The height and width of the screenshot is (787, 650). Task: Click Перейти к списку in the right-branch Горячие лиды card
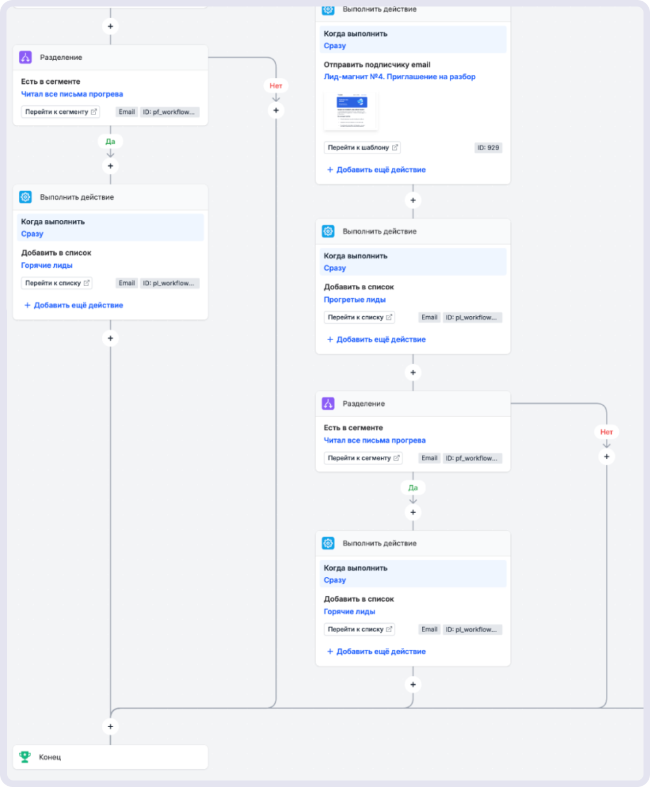pyautogui.click(x=360, y=629)
